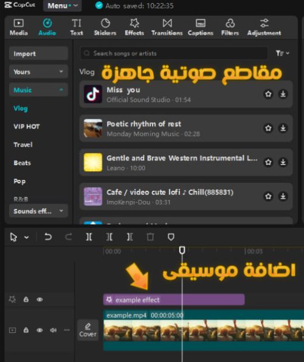Expand the Yours section

38,72
